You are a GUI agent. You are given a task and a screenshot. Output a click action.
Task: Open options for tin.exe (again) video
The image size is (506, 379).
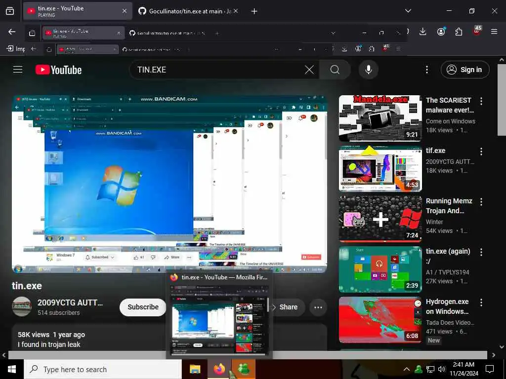(481, 252)
